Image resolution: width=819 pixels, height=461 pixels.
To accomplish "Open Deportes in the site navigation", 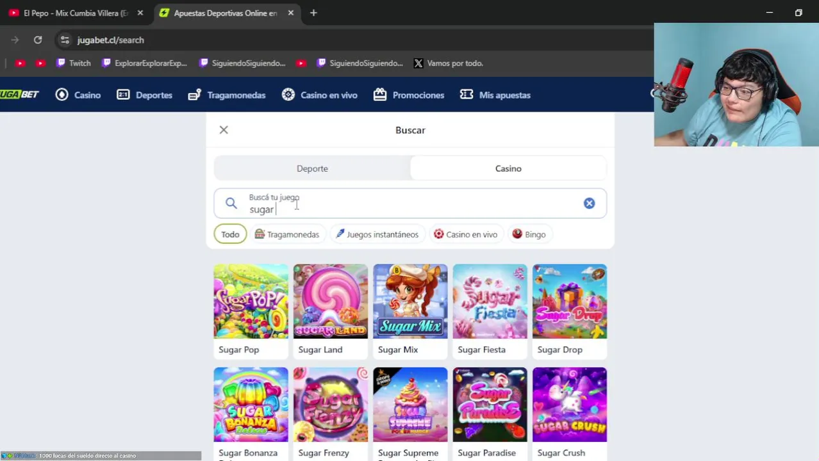I will point(145,95).
